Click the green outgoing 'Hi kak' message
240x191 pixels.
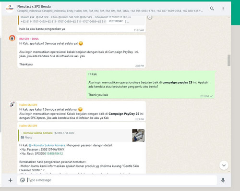tap(150, 85)
